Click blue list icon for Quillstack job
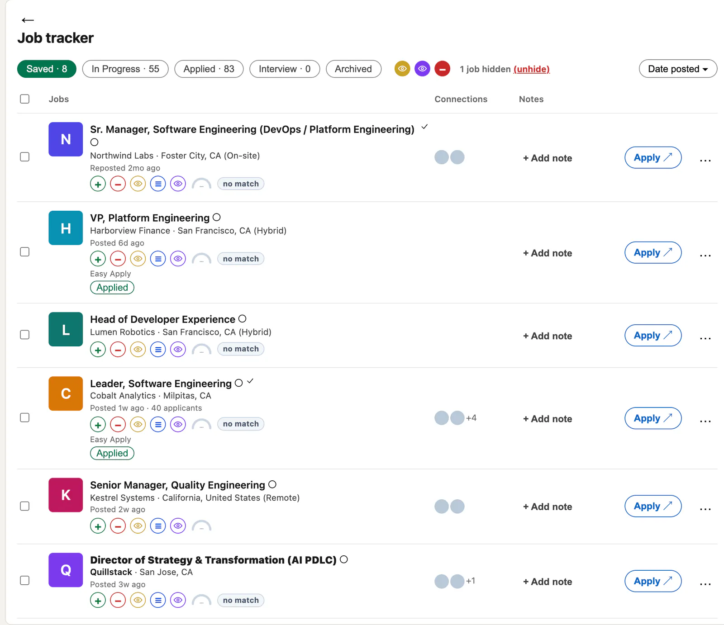Viewport: 724px width, 625px height. pos(158,601)
